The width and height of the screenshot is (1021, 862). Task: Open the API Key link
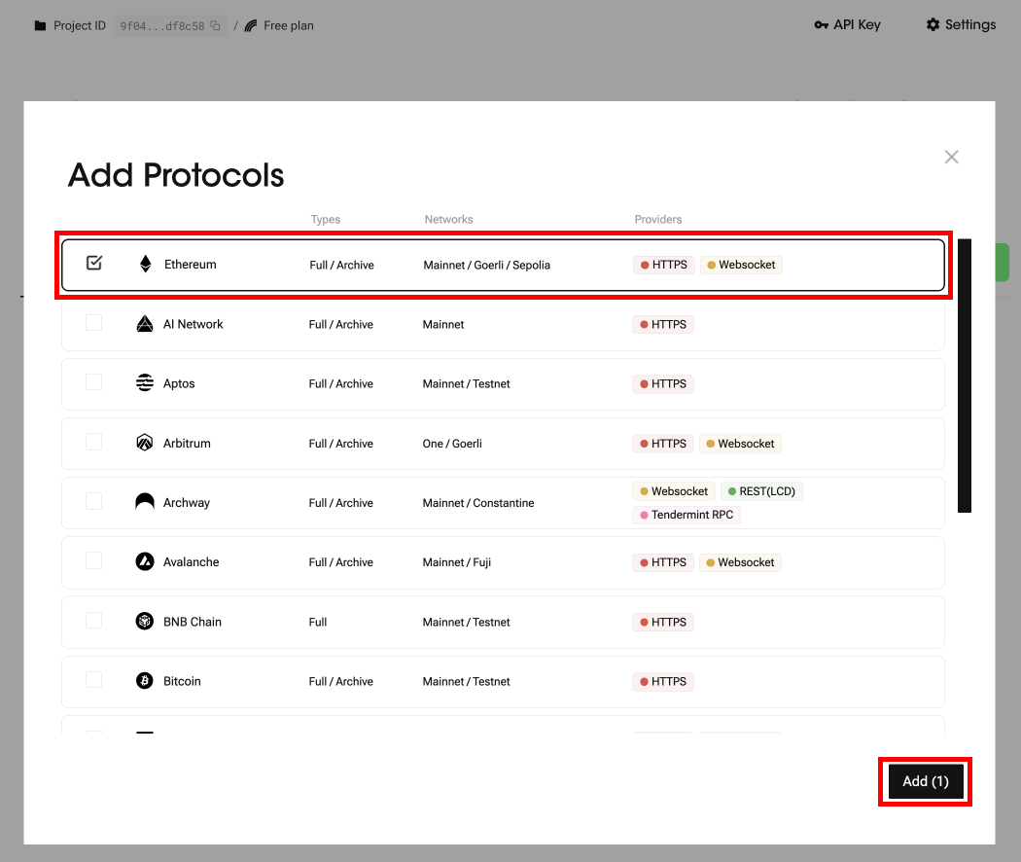pyautogui.click(x=848, y=24)
